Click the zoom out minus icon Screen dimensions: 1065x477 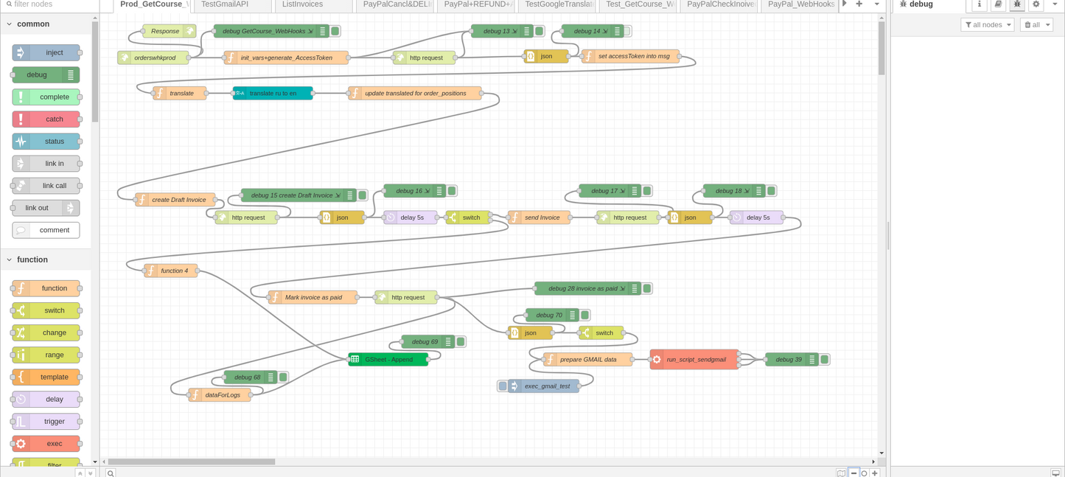point(854,473)
